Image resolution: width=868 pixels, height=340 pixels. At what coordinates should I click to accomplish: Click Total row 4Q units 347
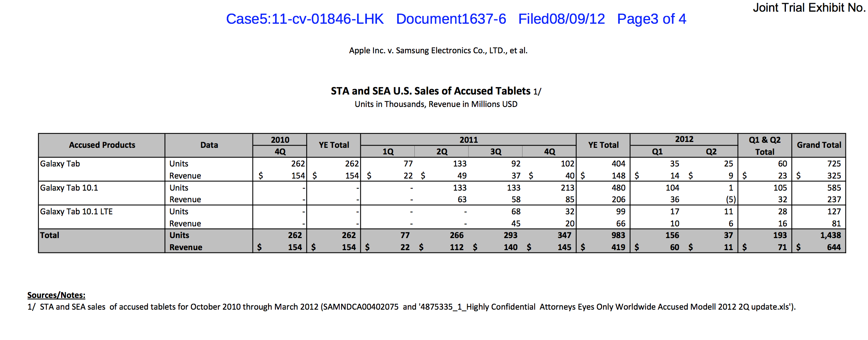[564, 235]
